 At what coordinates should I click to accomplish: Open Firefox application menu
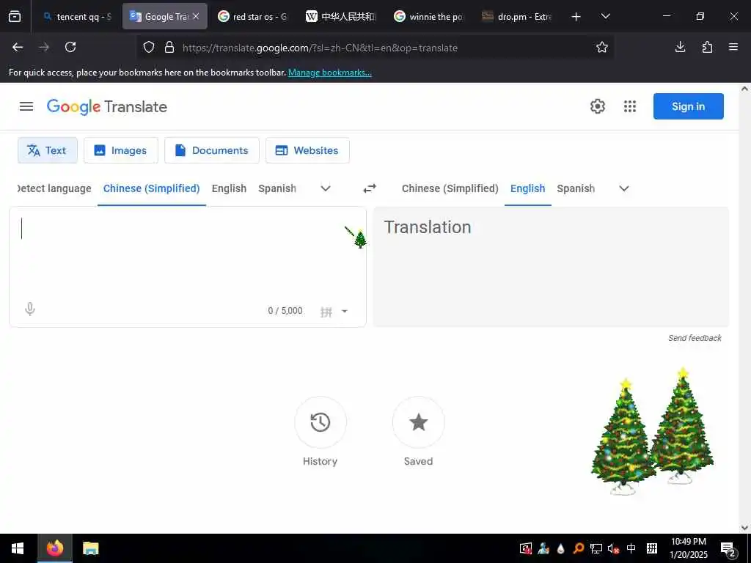pos(733,47)
